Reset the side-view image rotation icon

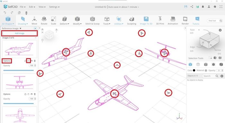point(28,61)
